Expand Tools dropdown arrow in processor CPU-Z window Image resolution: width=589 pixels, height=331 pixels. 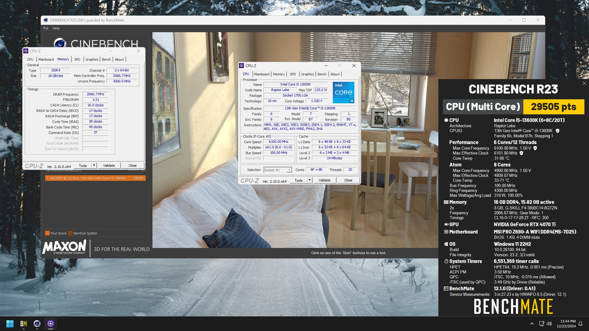(310, 180)
